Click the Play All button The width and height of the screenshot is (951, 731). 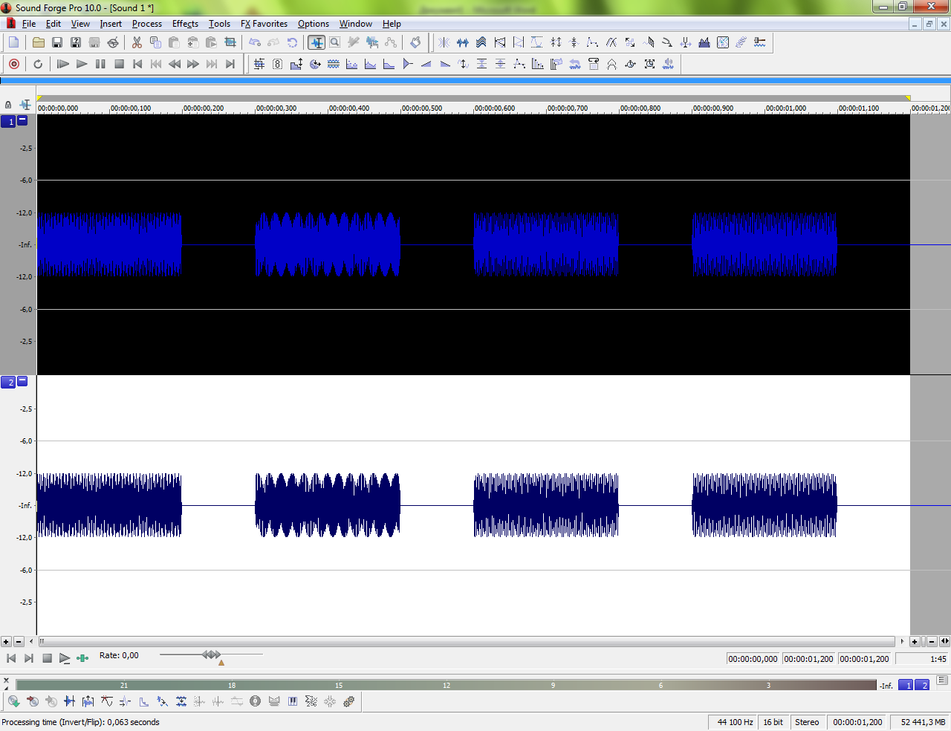pyautogui.click(x=63, y=64)
